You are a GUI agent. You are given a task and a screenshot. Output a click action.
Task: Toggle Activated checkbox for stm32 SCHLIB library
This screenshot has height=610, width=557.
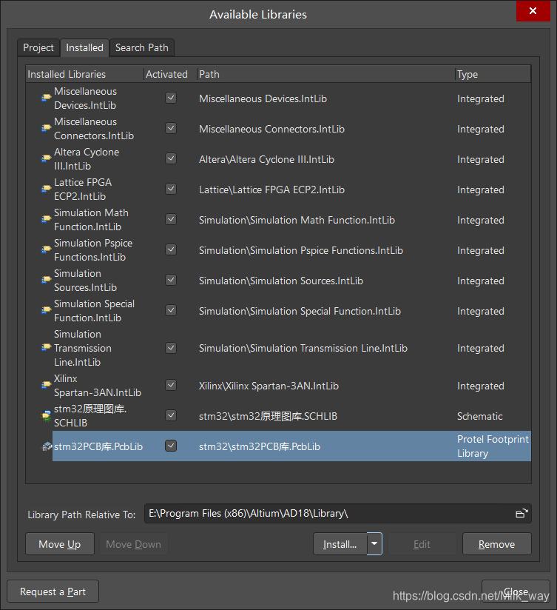coord(171,415)
